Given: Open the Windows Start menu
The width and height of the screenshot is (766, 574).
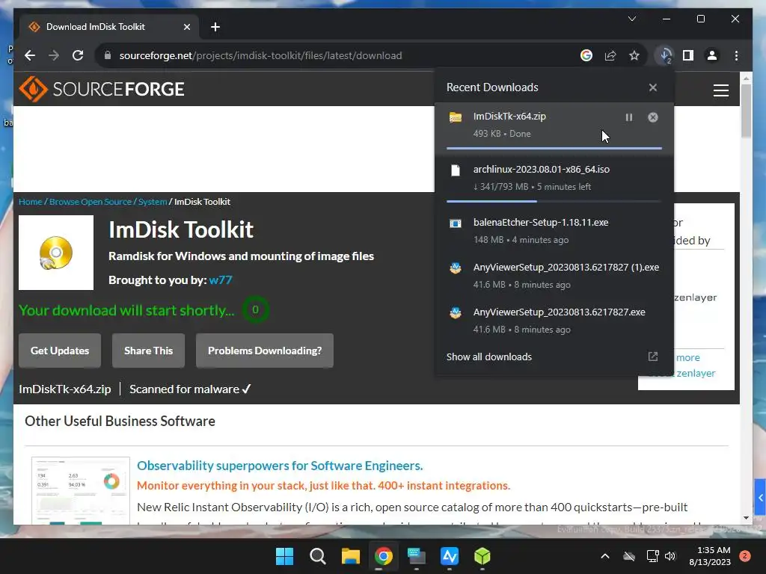Looking at the screenshot, I should coord(284,556).
